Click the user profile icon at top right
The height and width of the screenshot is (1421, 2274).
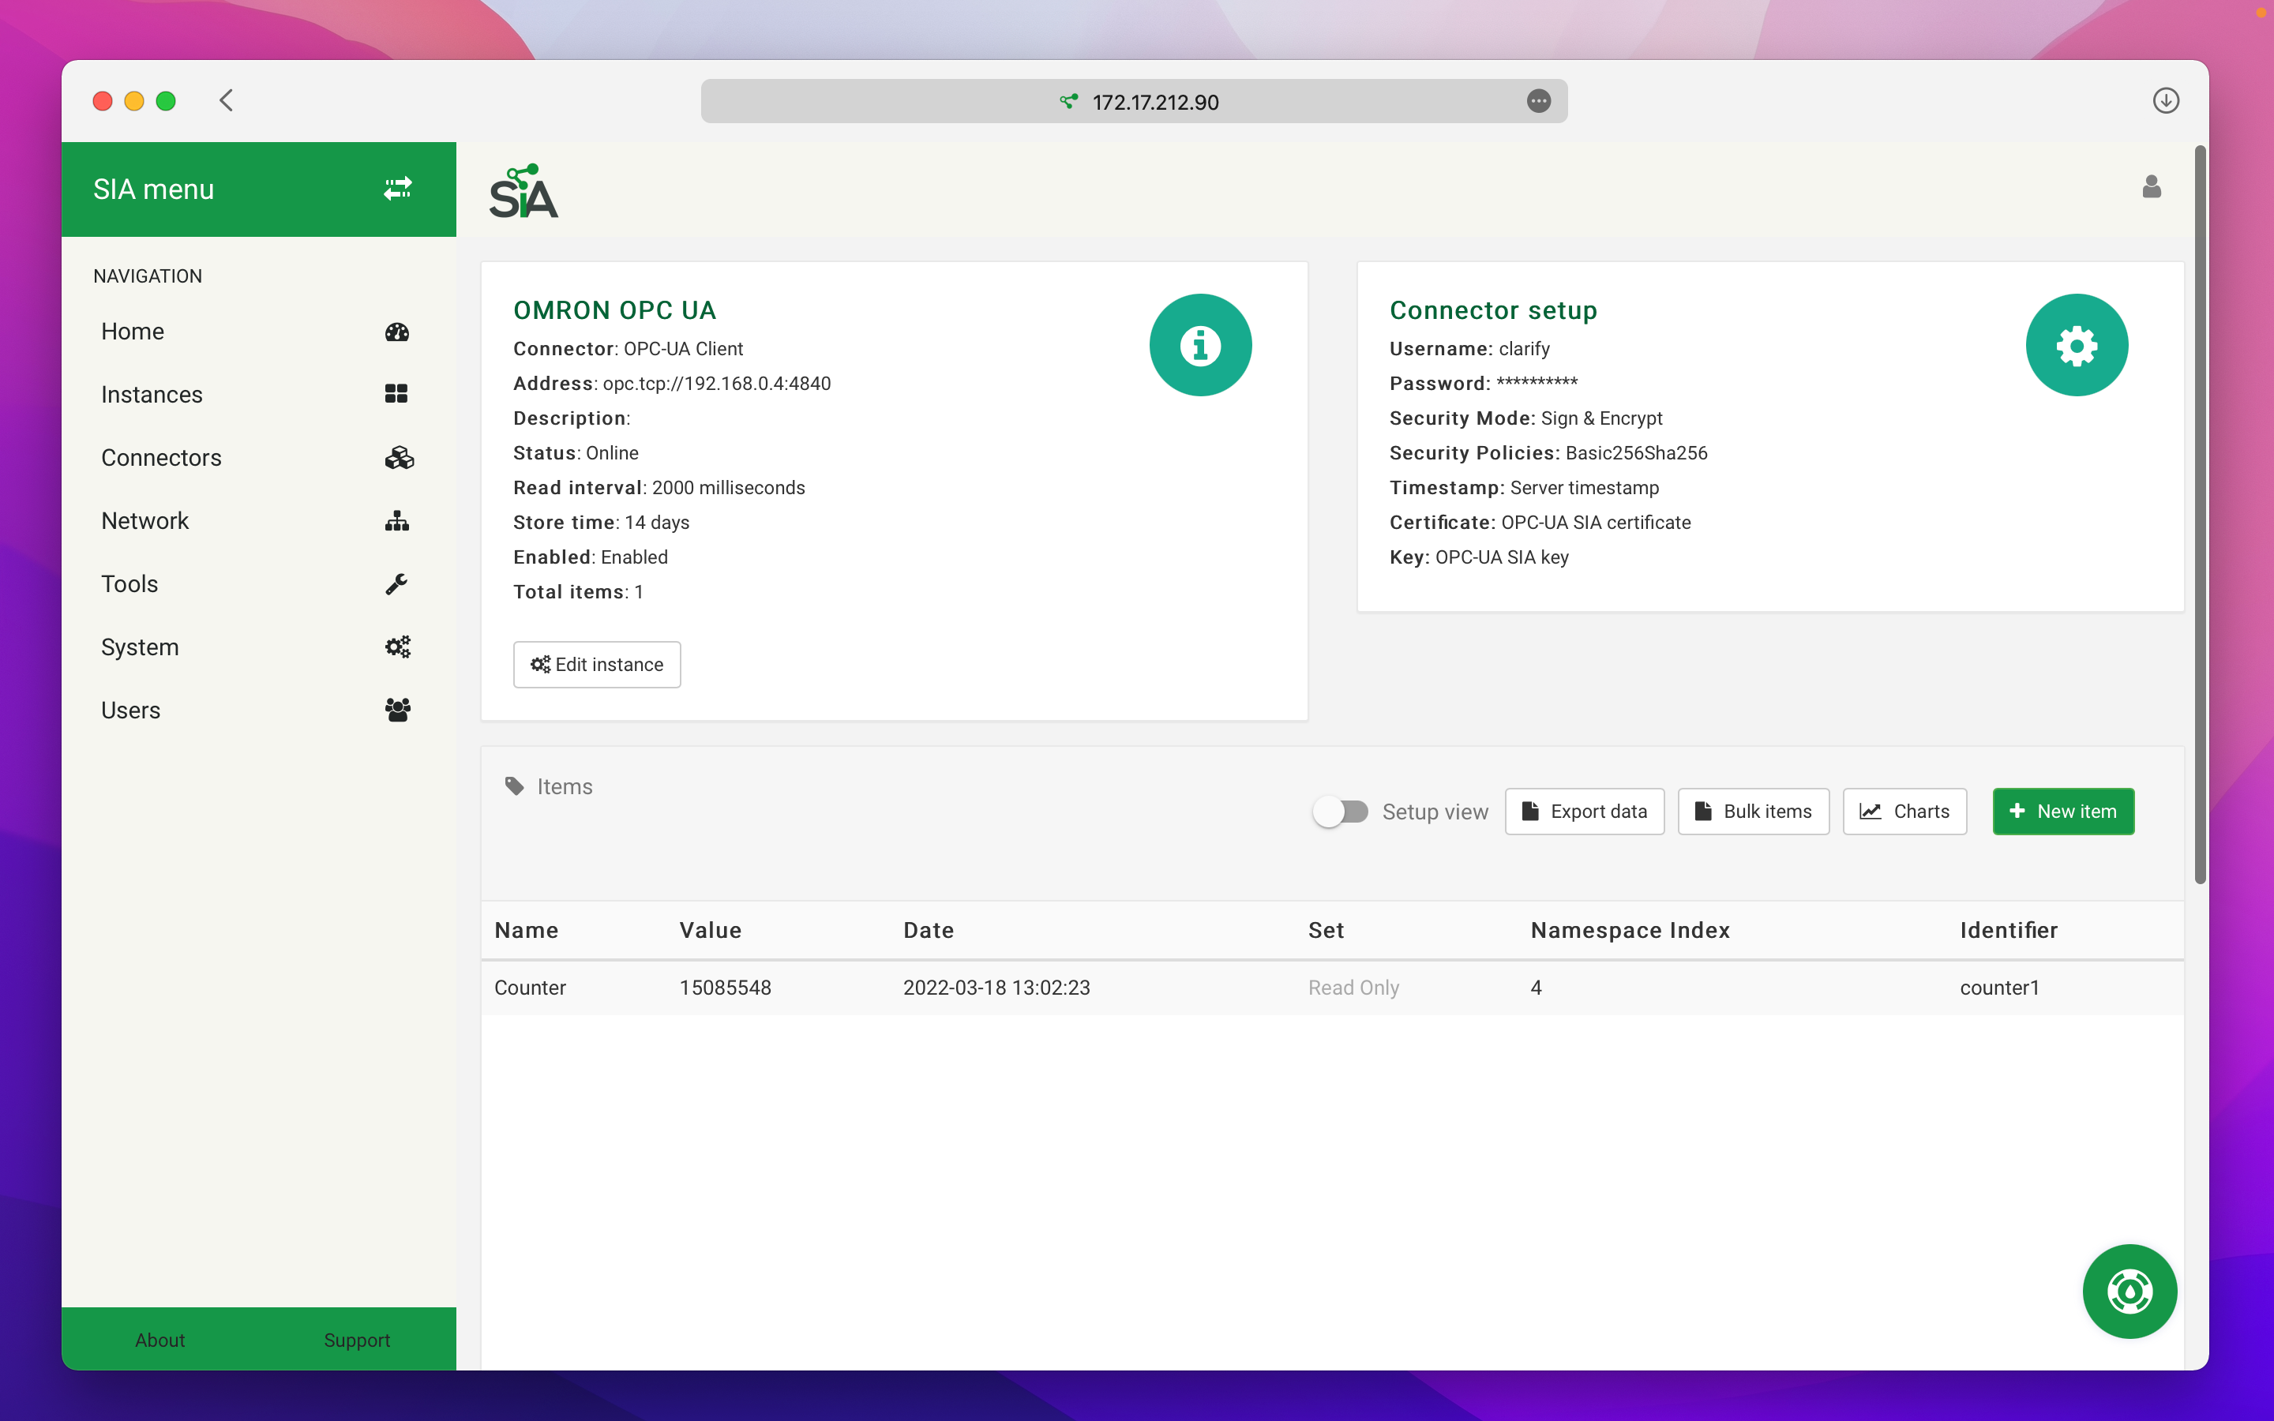[2151, 187]
